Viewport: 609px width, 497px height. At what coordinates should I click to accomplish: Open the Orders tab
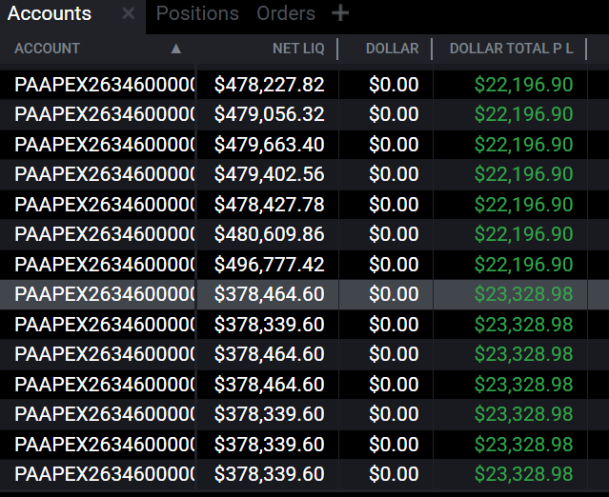click(x=286, y=13)
